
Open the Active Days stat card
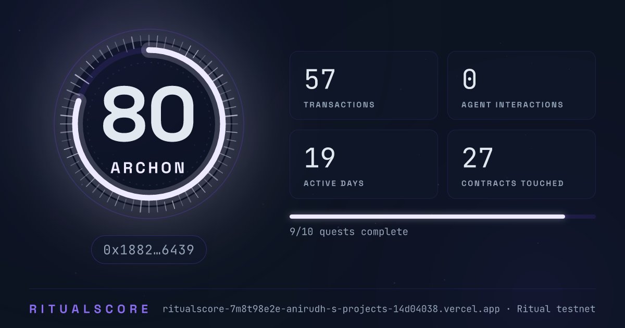[364, 164]
